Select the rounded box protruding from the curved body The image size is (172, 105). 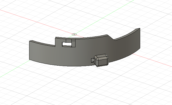(101, 60)
